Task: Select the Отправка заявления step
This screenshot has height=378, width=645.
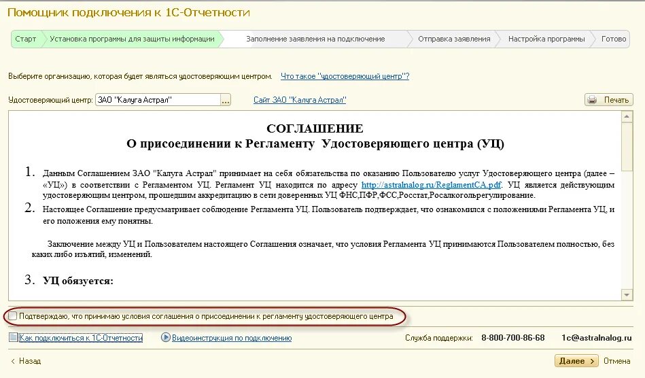Action: 454,39
